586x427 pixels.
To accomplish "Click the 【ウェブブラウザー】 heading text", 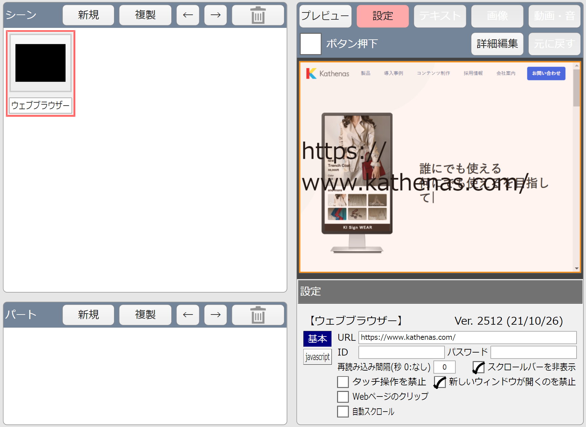I will 356,321.
